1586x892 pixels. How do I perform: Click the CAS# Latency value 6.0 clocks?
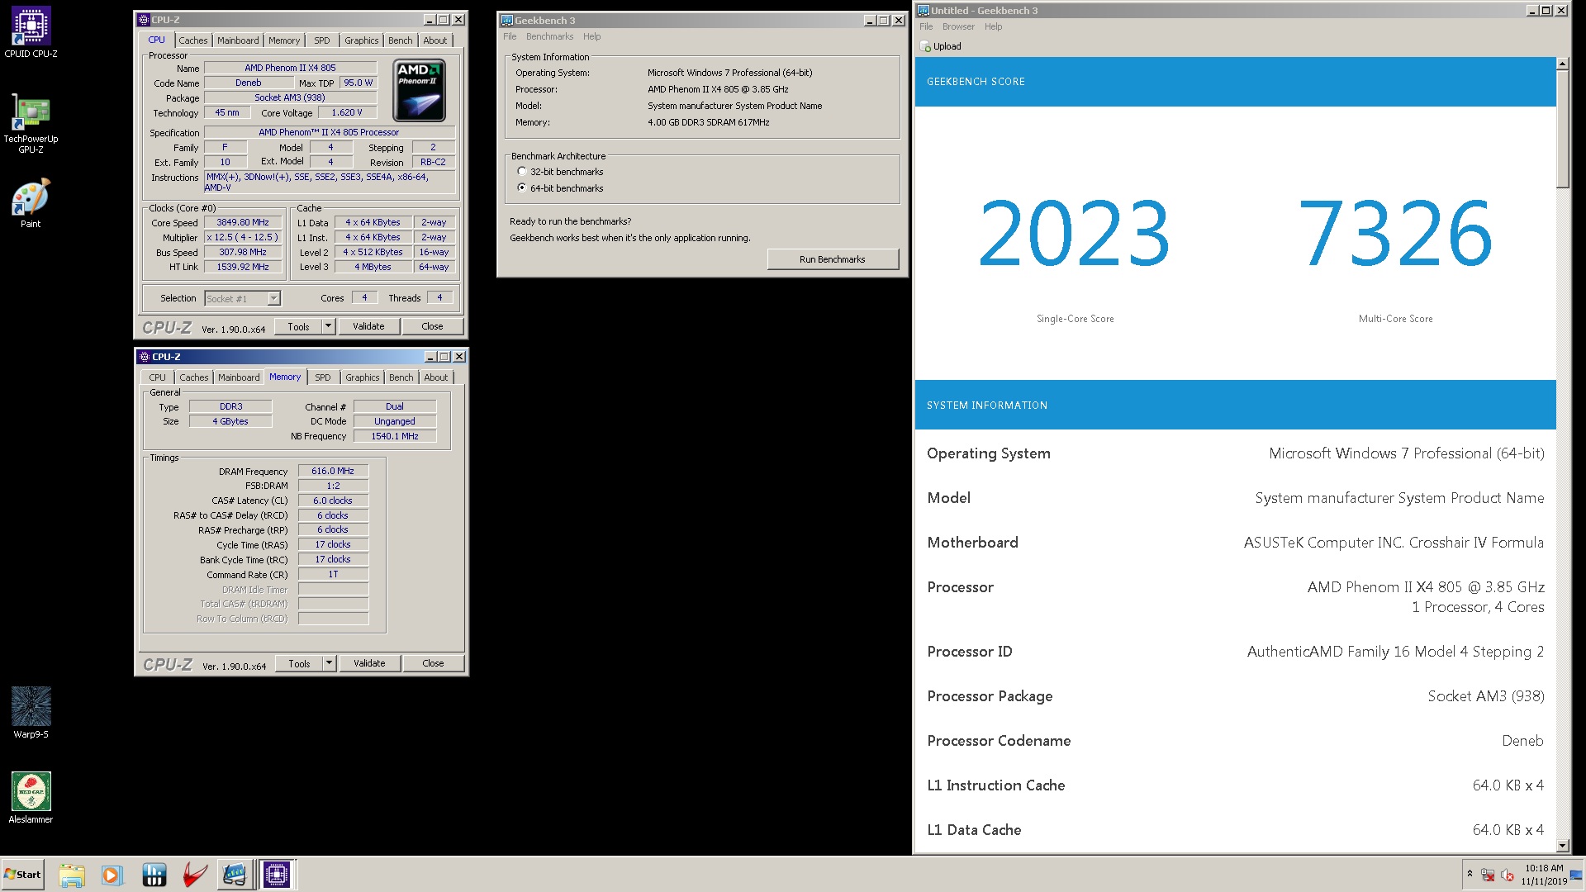pos(333,501)
